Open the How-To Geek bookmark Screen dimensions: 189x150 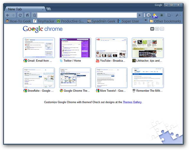click(18, 21)
